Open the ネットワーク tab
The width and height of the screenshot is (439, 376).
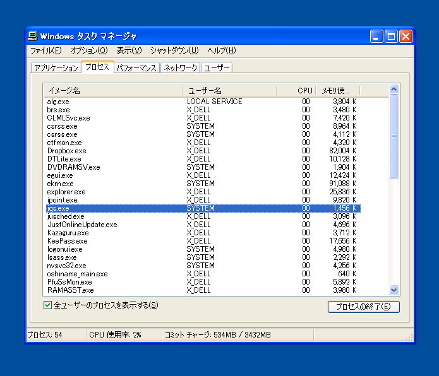click(181, 68)
